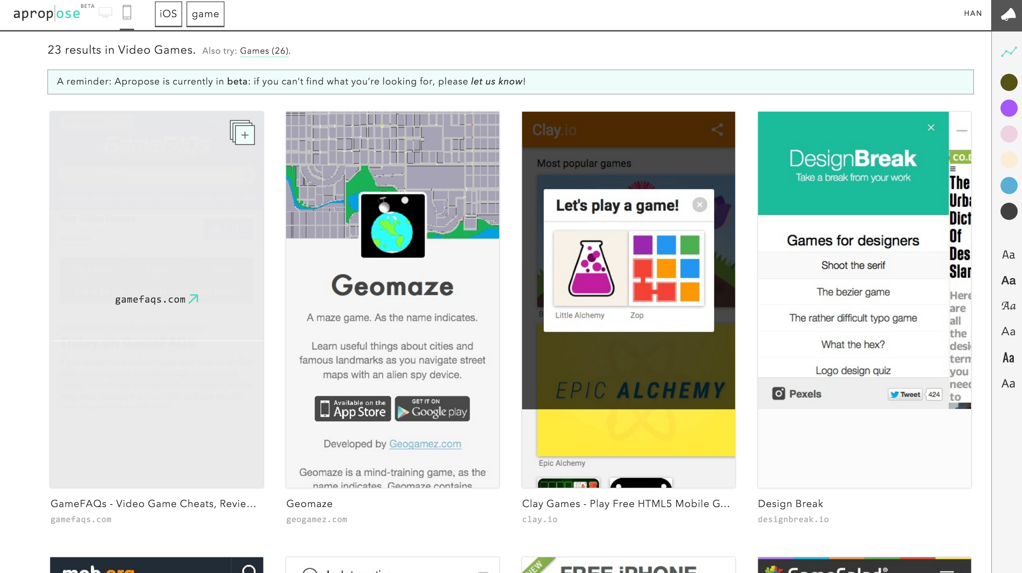The image size is (1022, 573).
Task: Open the HAN user menu
Action: 973,14
